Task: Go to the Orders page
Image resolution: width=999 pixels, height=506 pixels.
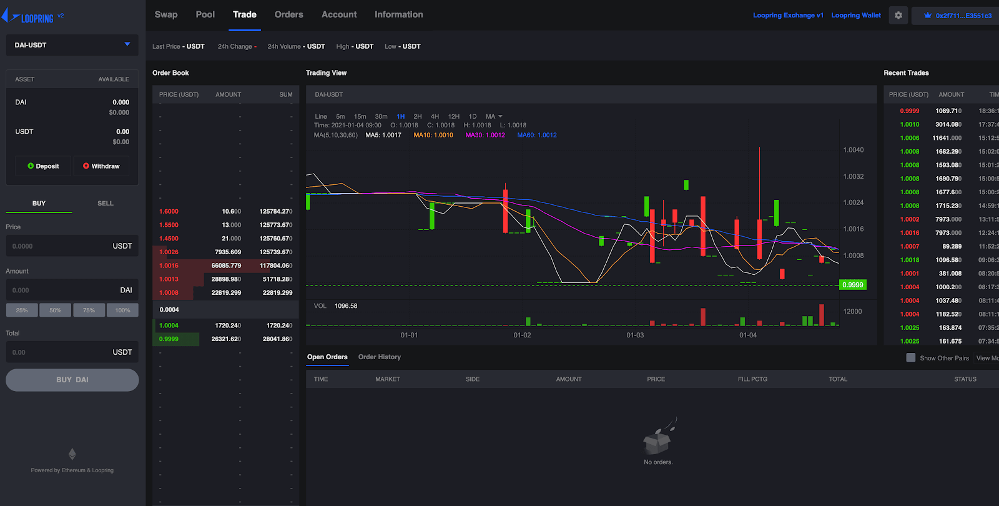Action: 289,14
